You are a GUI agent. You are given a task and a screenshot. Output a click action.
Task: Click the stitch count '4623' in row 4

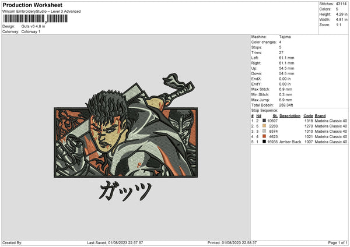click(274, 137)
